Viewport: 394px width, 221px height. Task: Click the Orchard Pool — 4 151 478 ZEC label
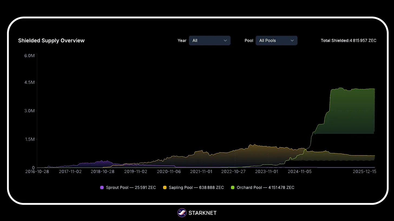(x=265, y=187)
